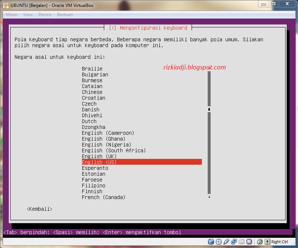Click the mouse integration globe icon

tap(260, 242)
